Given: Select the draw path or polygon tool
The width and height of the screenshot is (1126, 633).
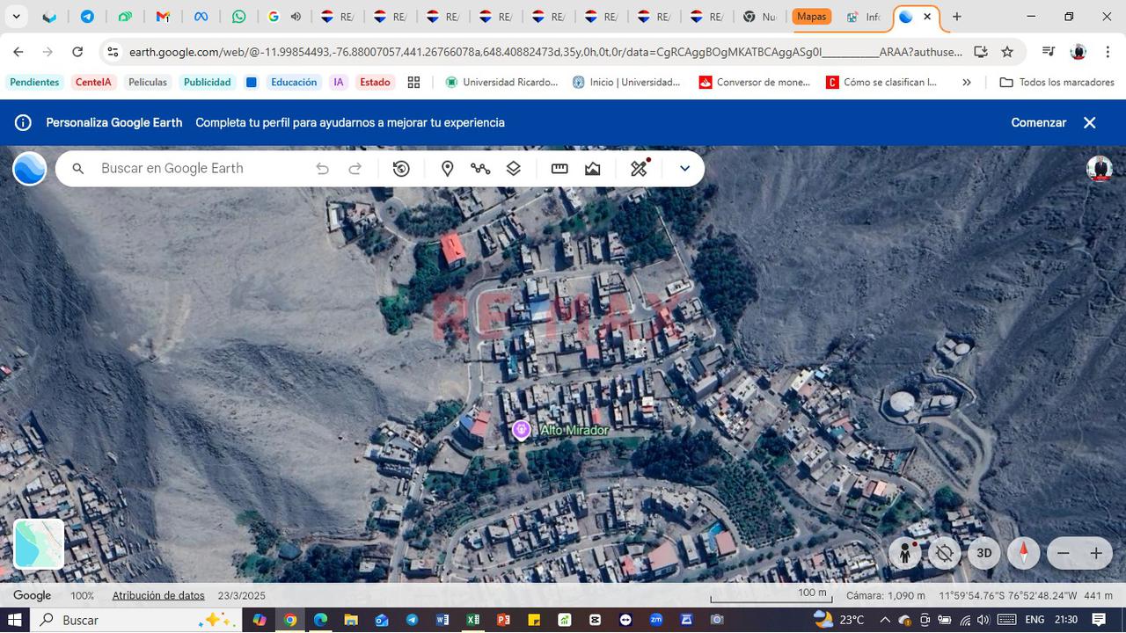Looking at the screenshot, I should (x=480, y=169).
